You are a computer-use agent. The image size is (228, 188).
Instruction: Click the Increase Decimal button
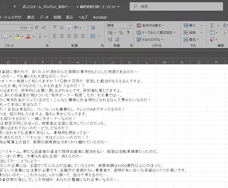tap(110, 40)
